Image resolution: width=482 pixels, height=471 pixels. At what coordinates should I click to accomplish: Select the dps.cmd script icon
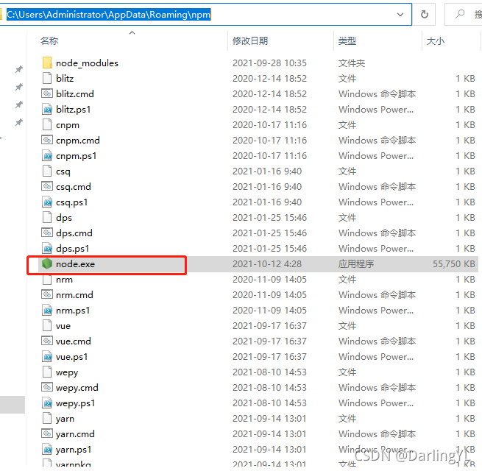tap(47, 233)
